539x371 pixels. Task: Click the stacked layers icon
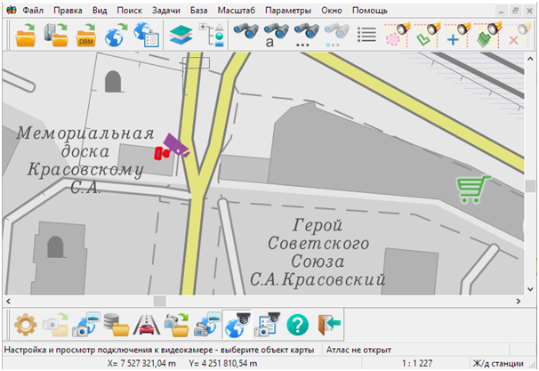coord(181,36)
